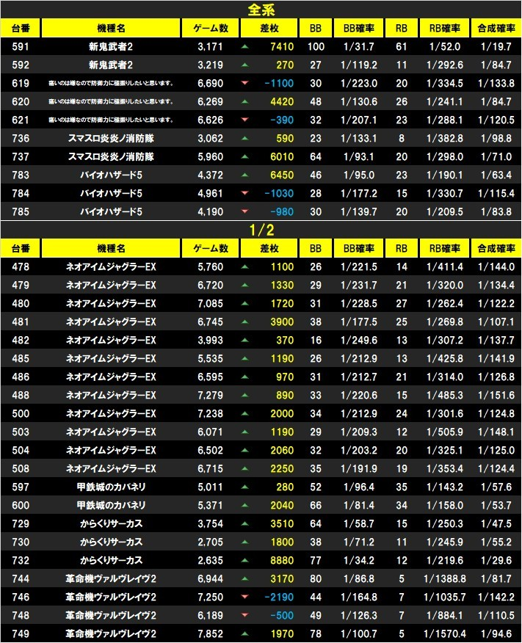Click machine number 591
Screen dimensions: 522x643
click(21, 47)
